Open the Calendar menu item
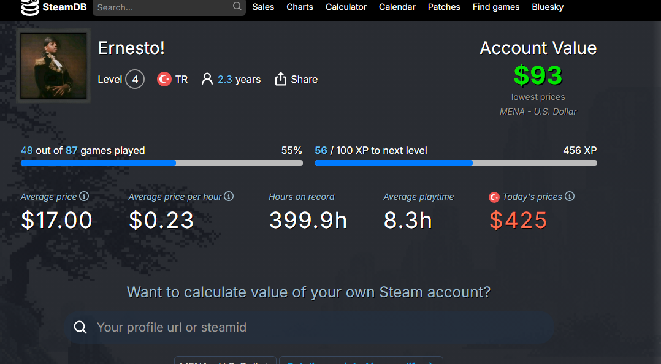Screen dimensions: 661x364 (397, 7)
